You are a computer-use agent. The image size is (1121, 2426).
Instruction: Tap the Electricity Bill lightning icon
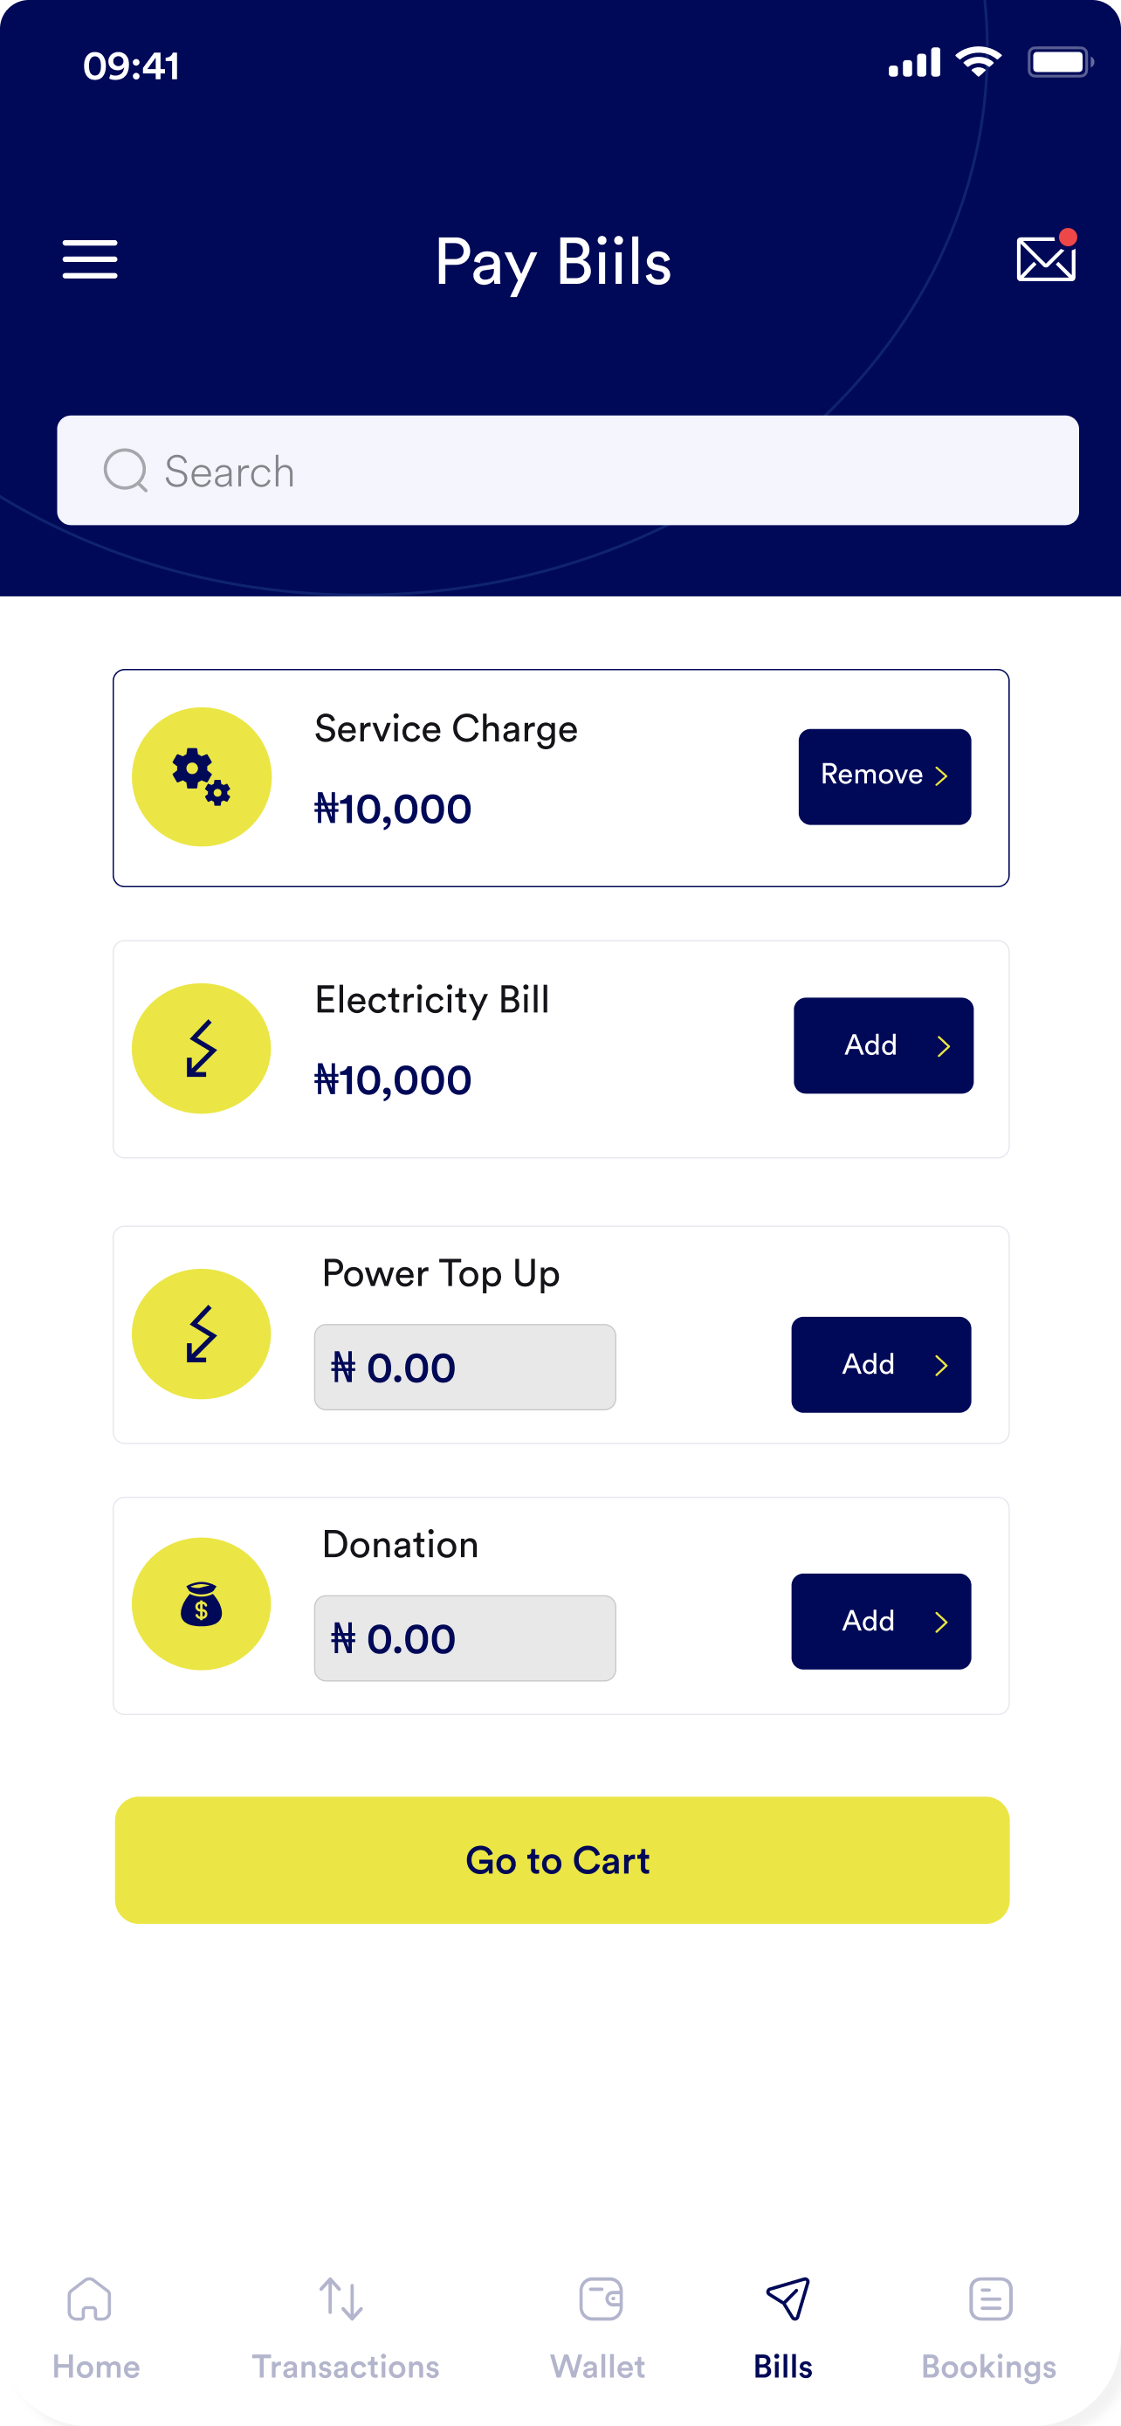(x=202, y=1048)
